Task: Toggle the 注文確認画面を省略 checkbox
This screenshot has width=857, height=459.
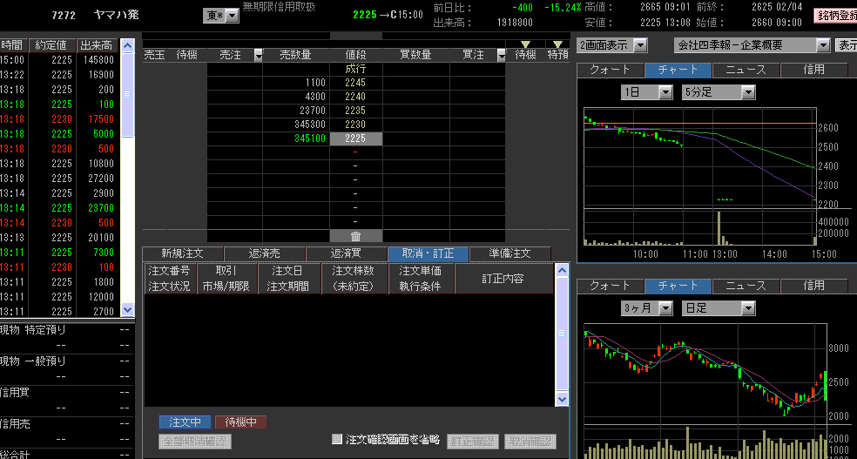Action: pos(337,439)
